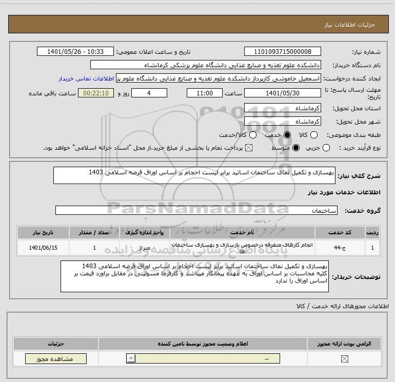Open the اطلاعات تماس خریدار link
This screenshot has width=395, height=382.
coord(86,79)
